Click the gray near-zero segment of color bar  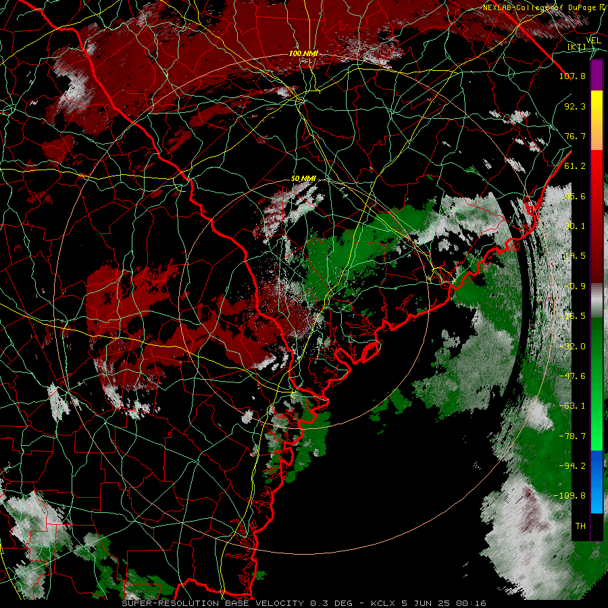pyautogui.click(x=597, y=301)
